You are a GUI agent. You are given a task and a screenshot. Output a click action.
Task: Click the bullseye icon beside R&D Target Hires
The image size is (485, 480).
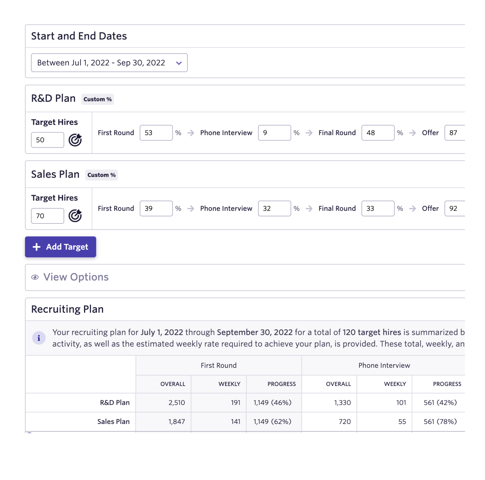(x=75, y=140)
